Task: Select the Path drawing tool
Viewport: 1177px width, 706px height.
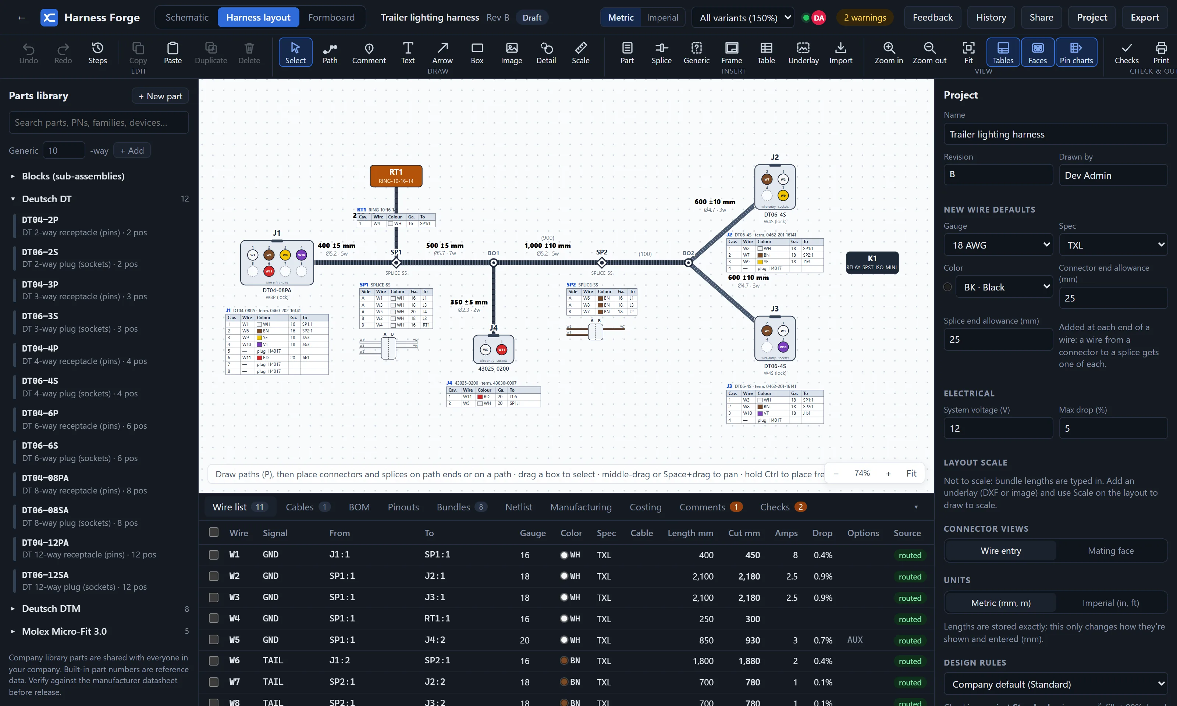Action: [x=330, y=52]
